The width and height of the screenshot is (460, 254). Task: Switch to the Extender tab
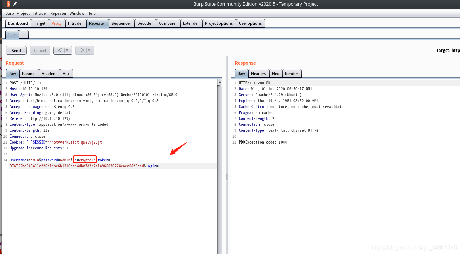[x=191, y=23]
